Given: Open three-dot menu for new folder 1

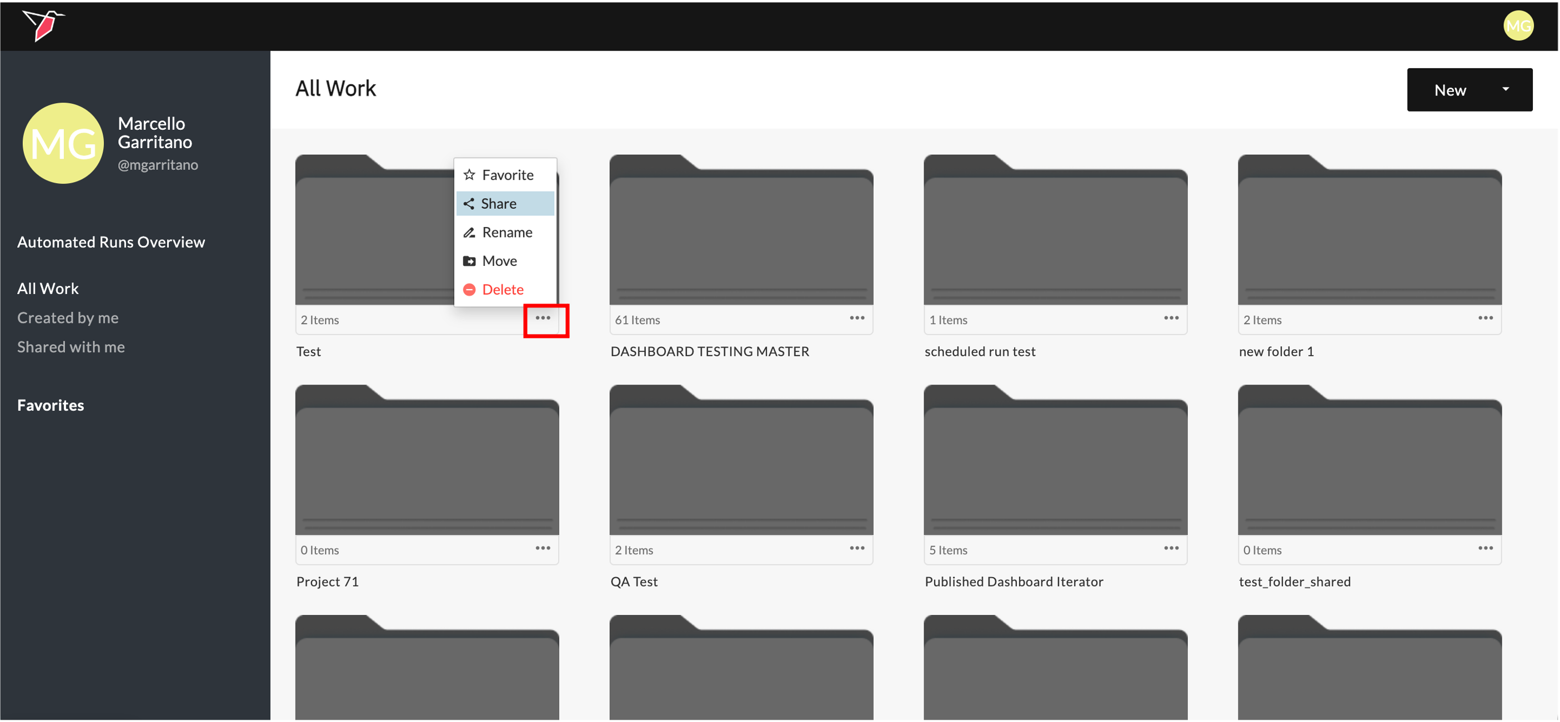Looking at the screenshot, I should (x=1485, y=319).
